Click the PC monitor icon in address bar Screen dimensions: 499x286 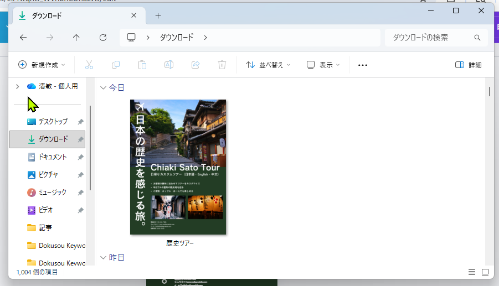tap(131, 38)
